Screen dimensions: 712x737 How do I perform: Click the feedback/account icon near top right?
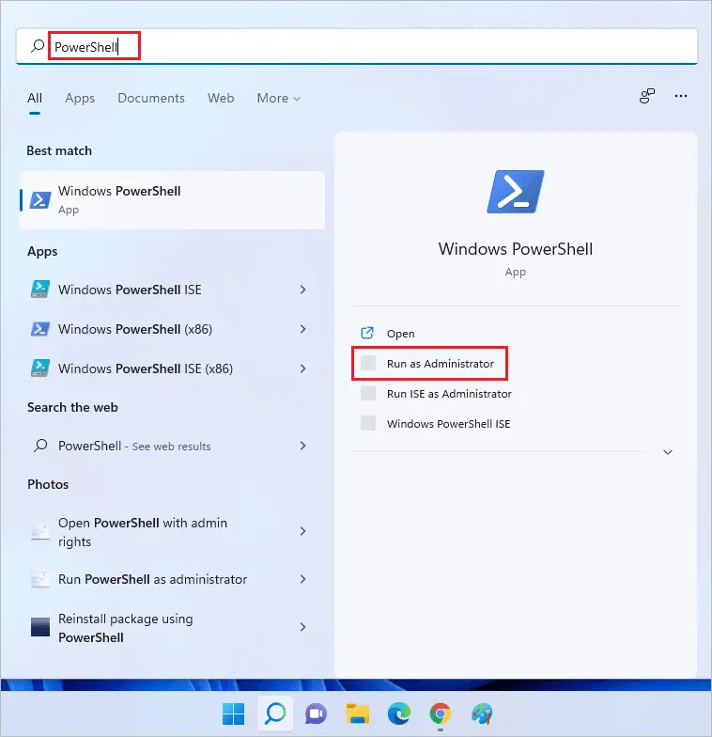646,96
